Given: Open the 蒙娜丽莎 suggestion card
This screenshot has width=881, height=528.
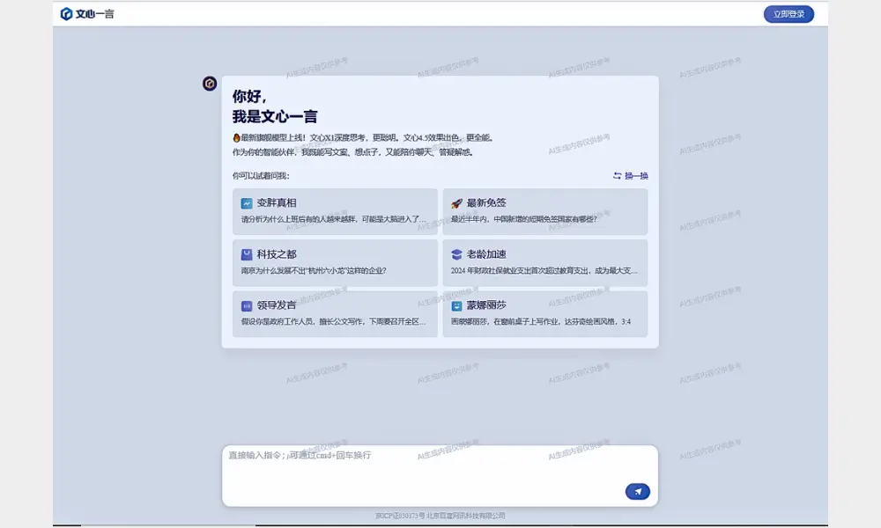Looking at the screenshot, I should coord(545,313).
